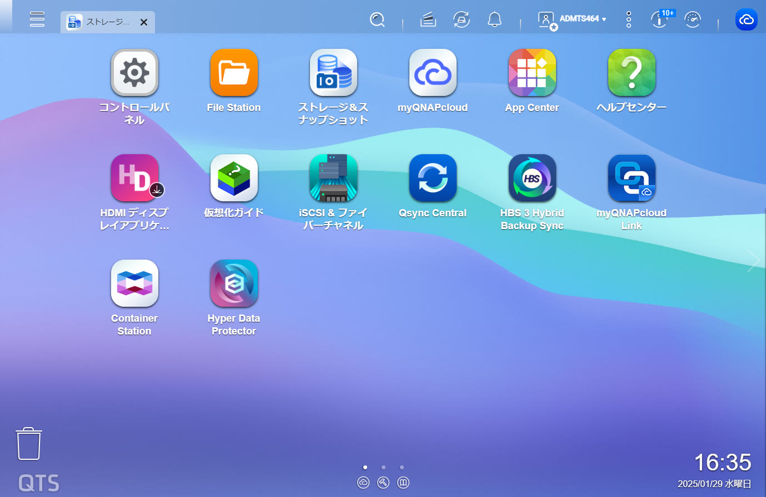Select the third desktop page dot

(402, 467)
